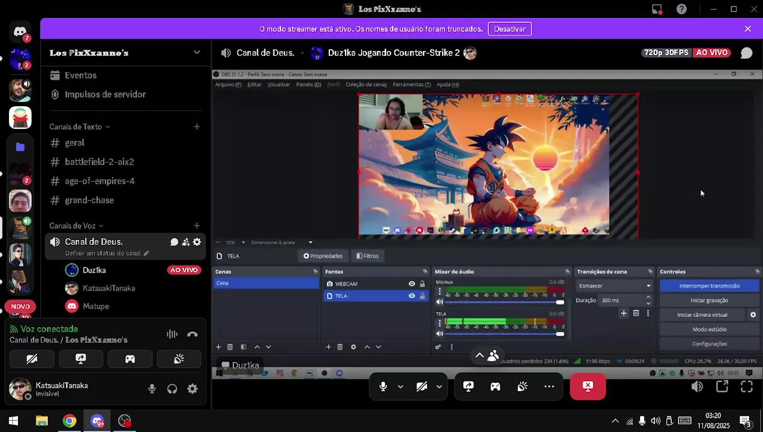This screenshot has width=763, height=432.
Task: Show participants chevron above call controls
Action: pos(479,356)
